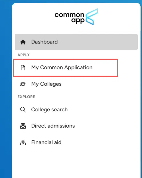Click the magnifying glass College search icon

pos(23,110)
